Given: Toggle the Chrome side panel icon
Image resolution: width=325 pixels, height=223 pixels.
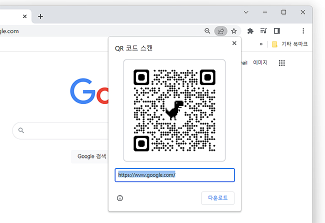Looking at the screenshot, I should tap(277, 31).
